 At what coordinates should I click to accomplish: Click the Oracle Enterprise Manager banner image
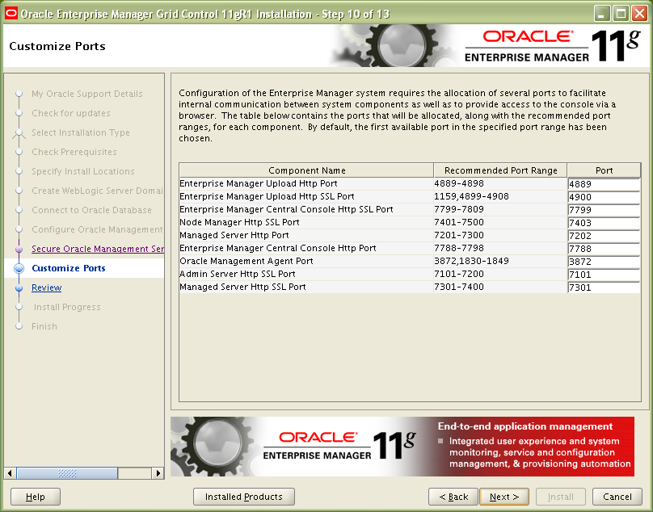pos(402,447)
